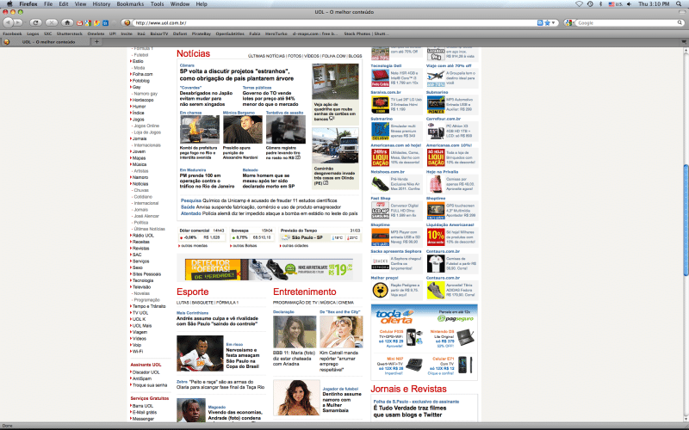Click the toda oferta advertisement logo
Viewport: 689px width, 430px height.
pyautogui.click(x=394, y=316)
